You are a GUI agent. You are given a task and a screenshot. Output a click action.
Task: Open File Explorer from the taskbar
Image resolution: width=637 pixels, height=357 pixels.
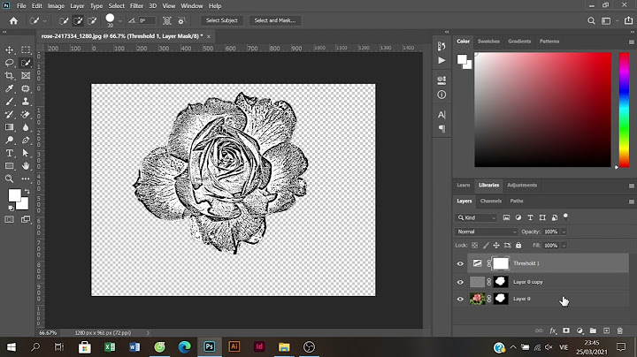tap(284, 347)
